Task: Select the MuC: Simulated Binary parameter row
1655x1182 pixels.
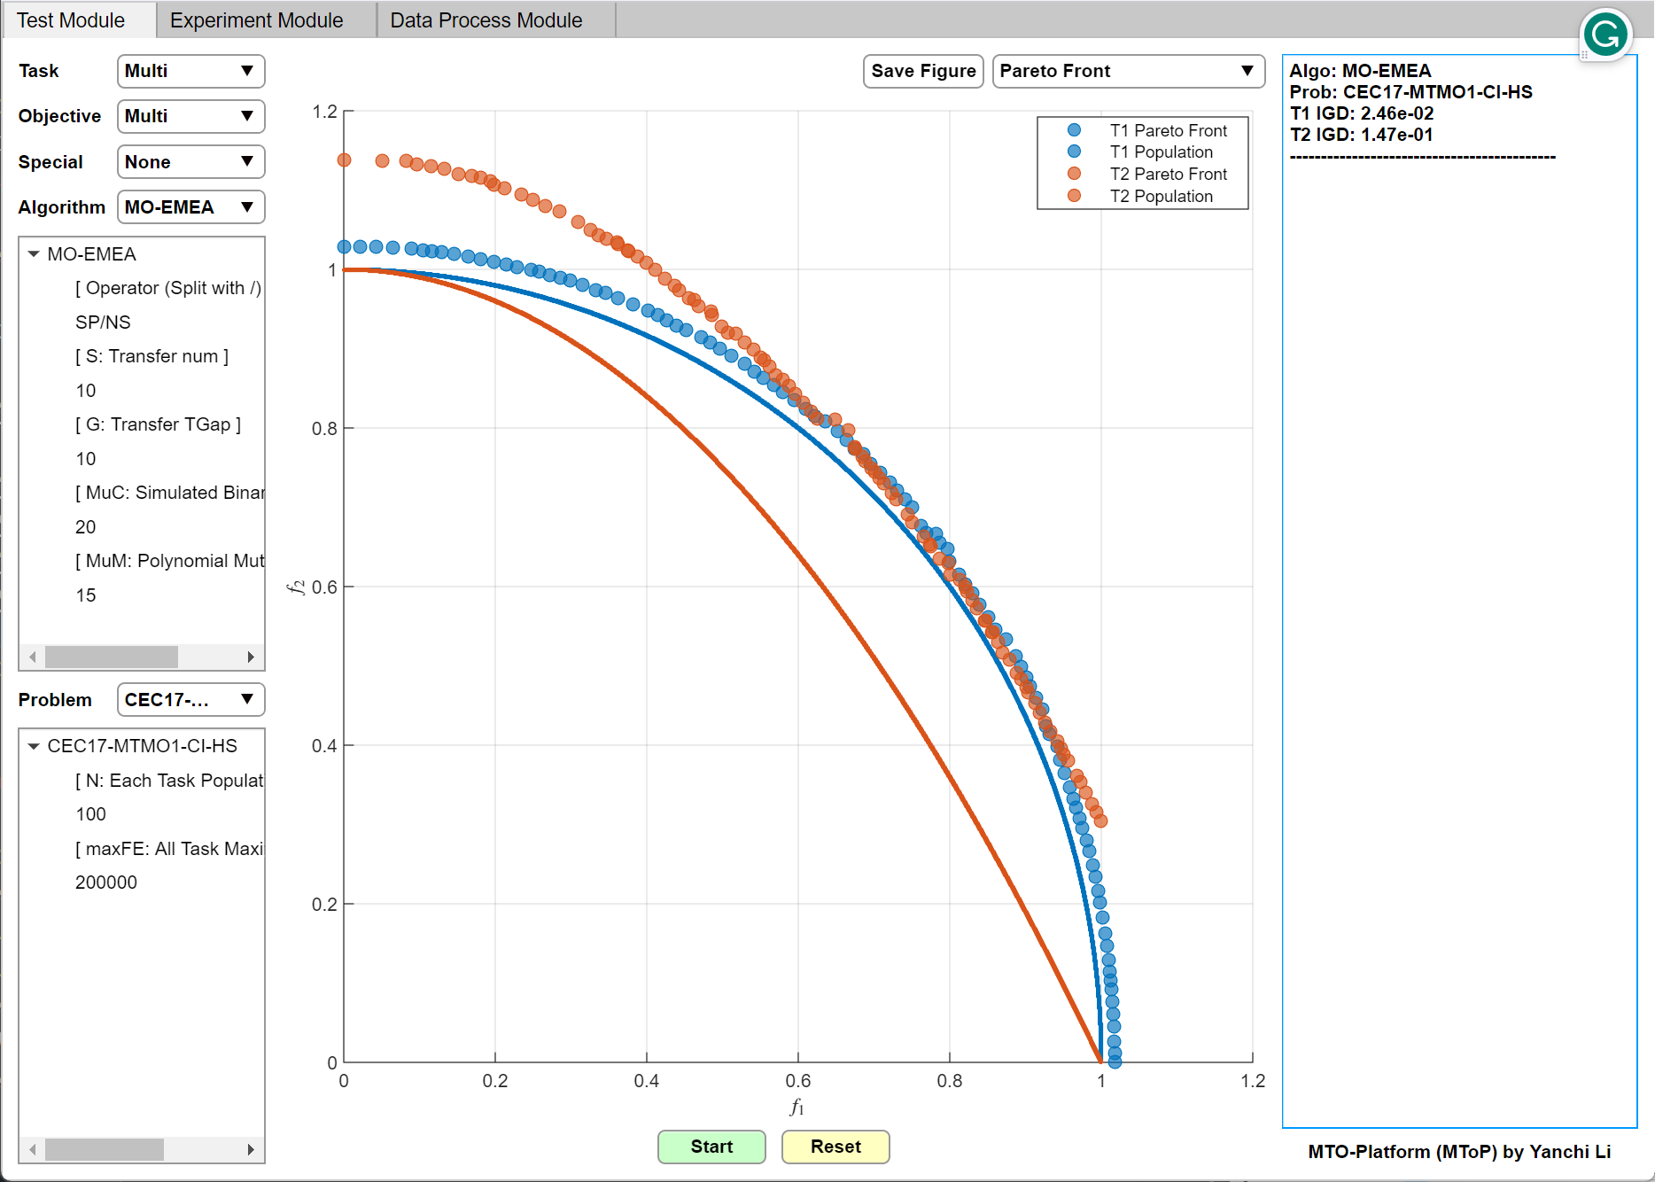Action: [x=169, y=493]
